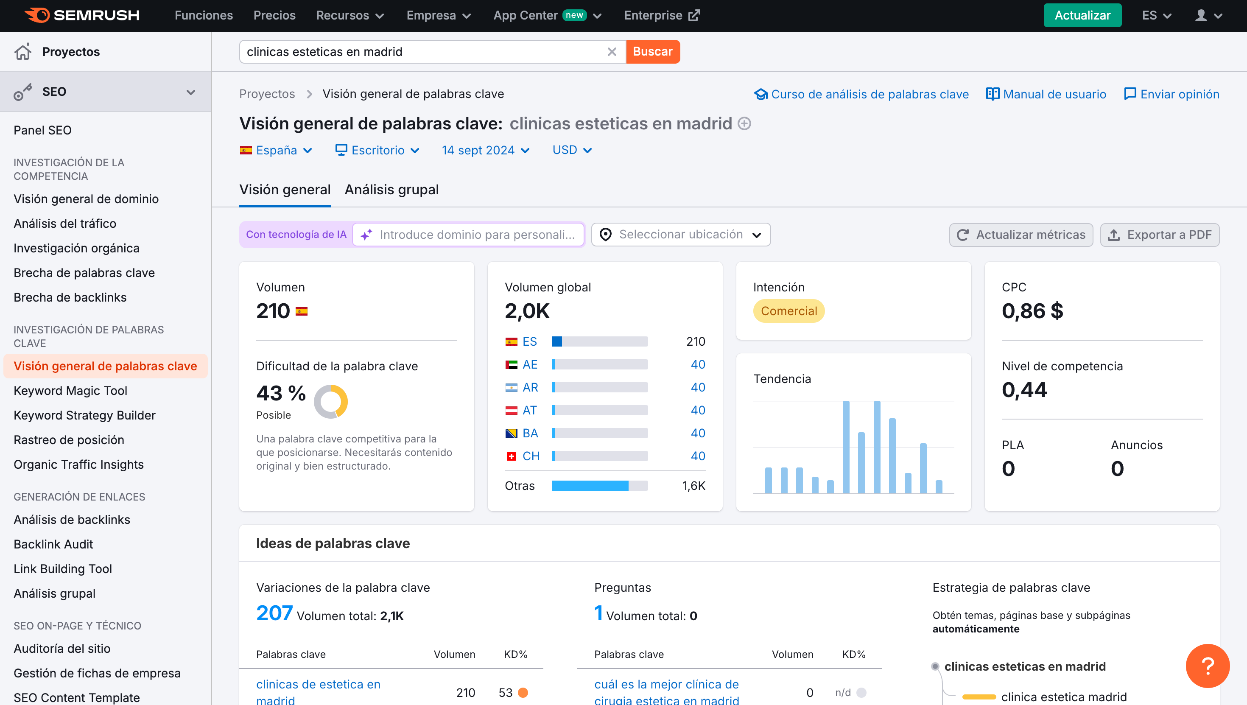Open 'clinicas de estetica en madrid' keyword link
Image resolution: width=1247 pixels, height=705 pixels.
[318, 692]
